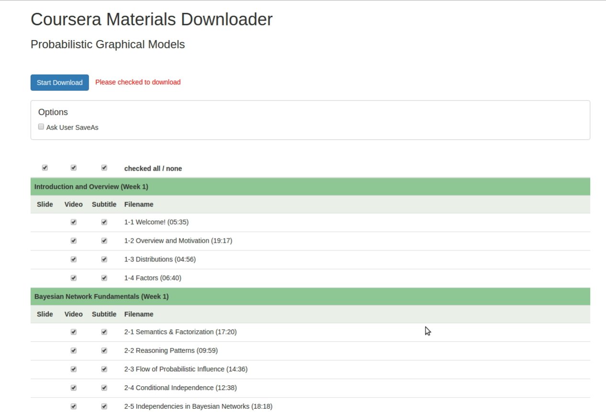
Task: Uncheck the video for 1-1 Welcome!
Action: tap(73, 222)
